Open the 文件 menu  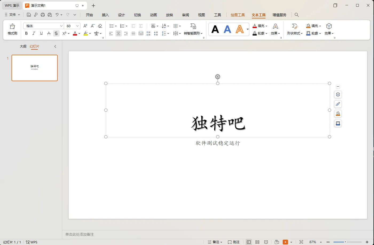coord(12,15)
